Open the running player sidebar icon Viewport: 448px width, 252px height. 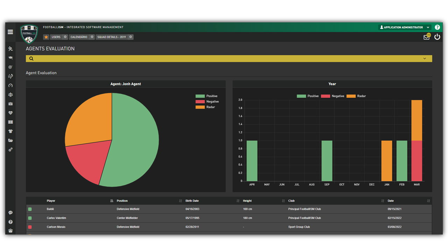coord(10,49)
